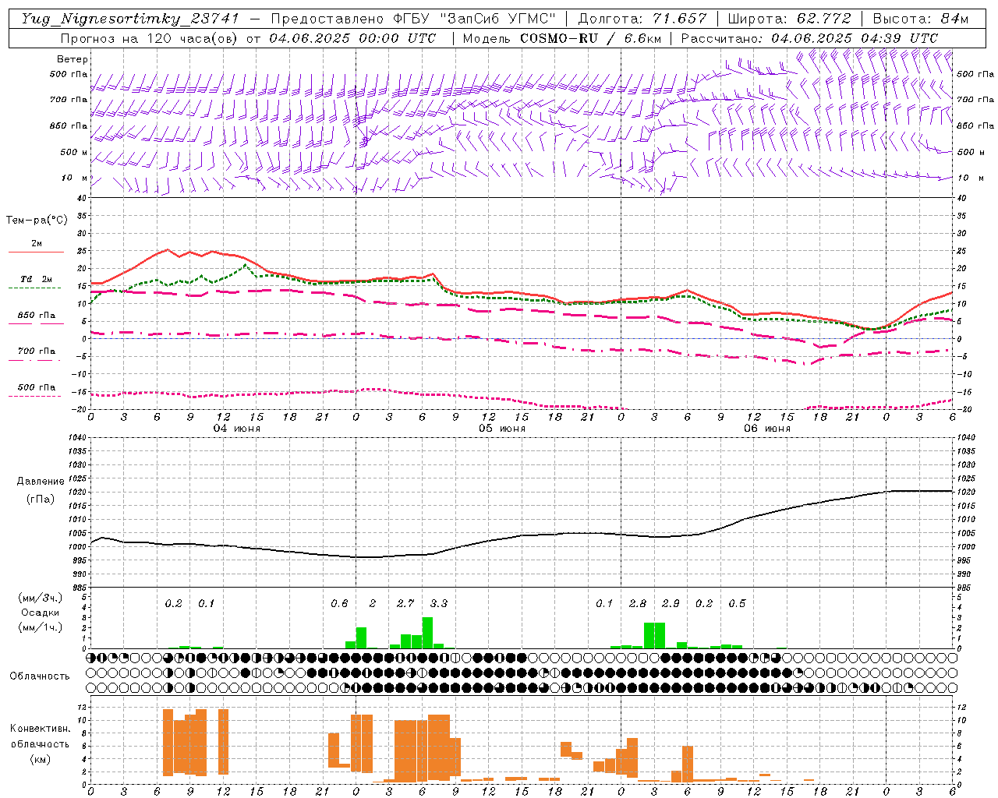Click the '500 гПа' temperature legend entry
Image resolution: width=998 pixels, height=798 pixels.
click(x=37, y=387)
